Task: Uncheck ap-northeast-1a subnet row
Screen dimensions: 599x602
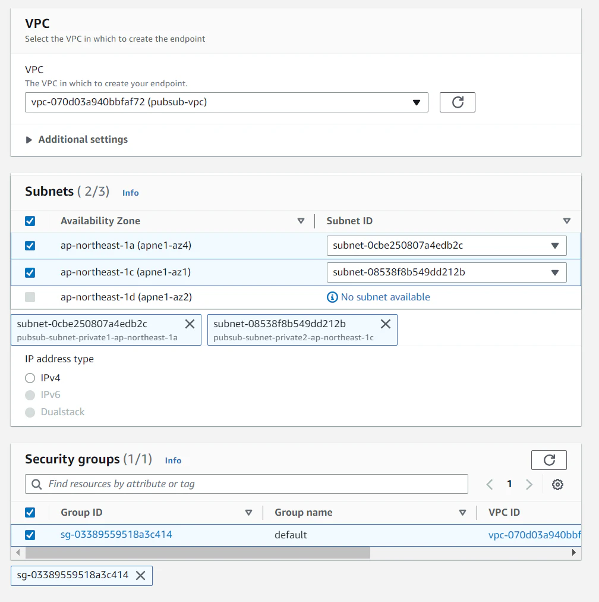Action: pos(30,246)
